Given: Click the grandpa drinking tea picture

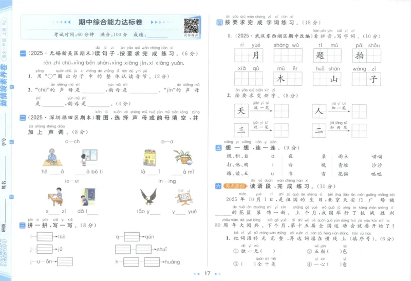Looking at the screenshot, I should pyautogui.click(x=53, y=157).
